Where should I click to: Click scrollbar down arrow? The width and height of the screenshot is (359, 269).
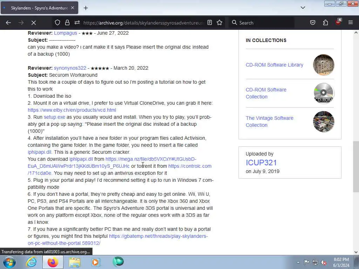(x=356, y=252)
